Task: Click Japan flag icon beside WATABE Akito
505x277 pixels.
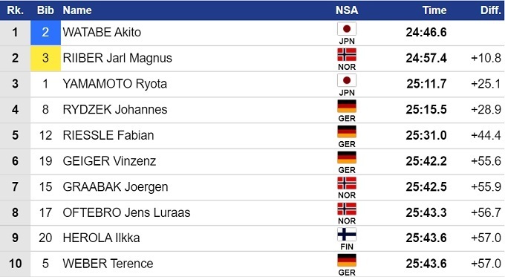Action: (347, 29)
